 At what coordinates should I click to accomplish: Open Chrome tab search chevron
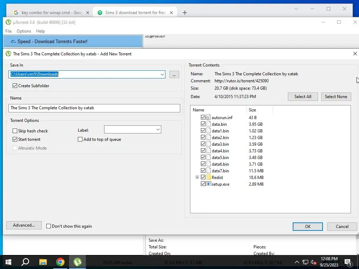pyautogui.click(x=296, y=9)
